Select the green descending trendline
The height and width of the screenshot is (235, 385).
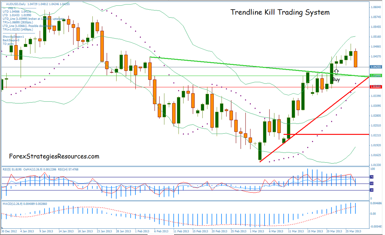click(259, 67)
